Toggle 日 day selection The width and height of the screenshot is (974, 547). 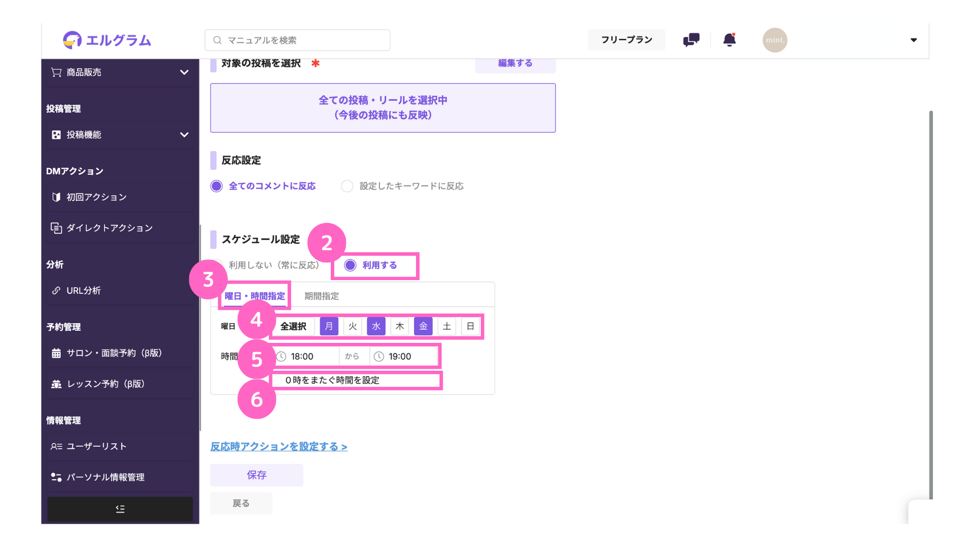470,327
